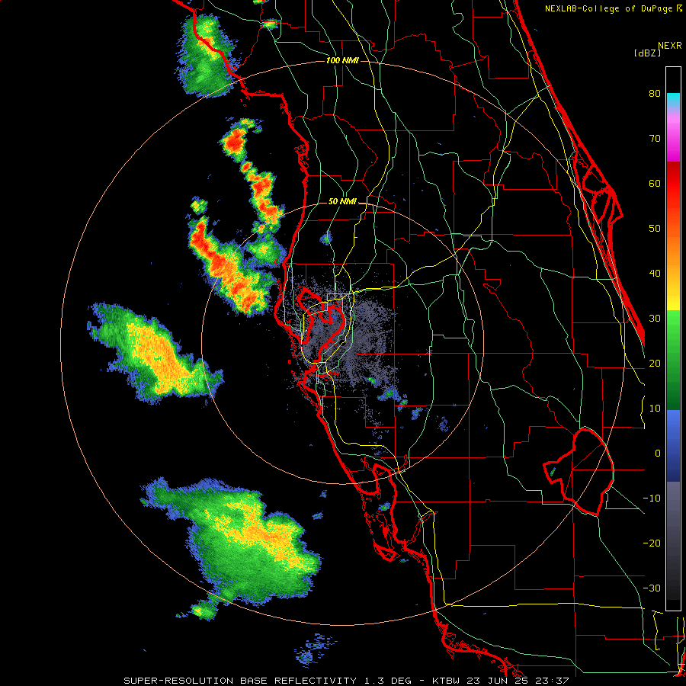This screenshot has height=686, width=686.
Task: Click the 20 value on dBZ scale
Action: 655,363
